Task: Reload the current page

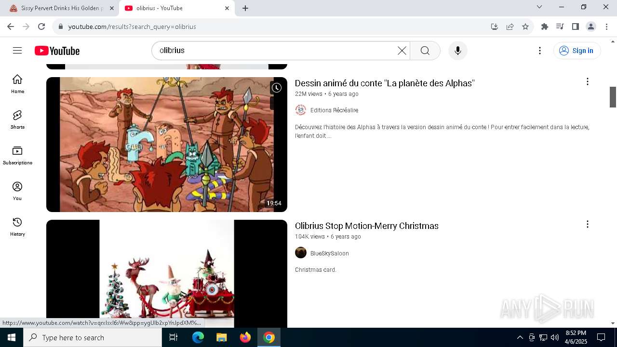Action: (41, 27)
